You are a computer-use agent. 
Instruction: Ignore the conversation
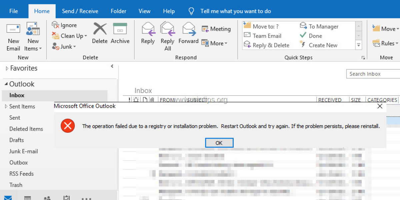point(65,25)
